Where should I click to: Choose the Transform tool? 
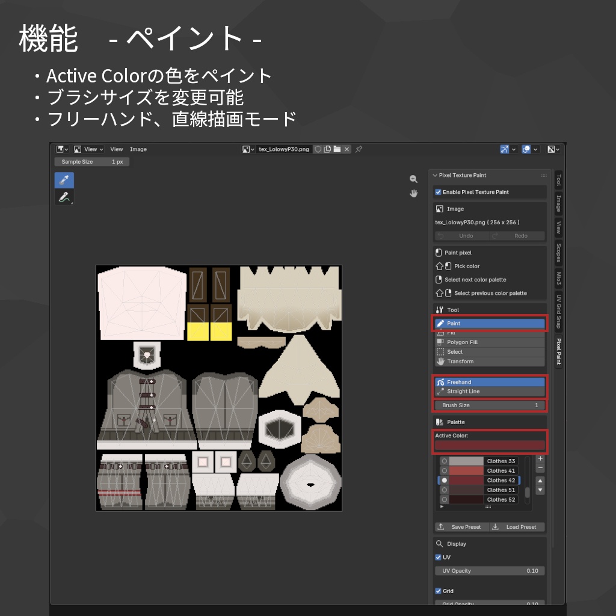490,362
